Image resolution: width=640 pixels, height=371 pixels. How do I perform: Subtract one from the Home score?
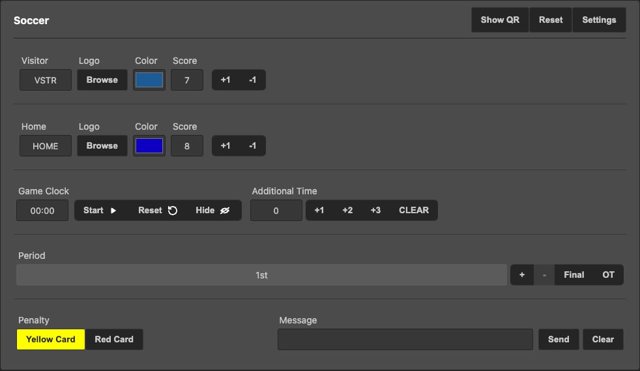coord(252,145)
